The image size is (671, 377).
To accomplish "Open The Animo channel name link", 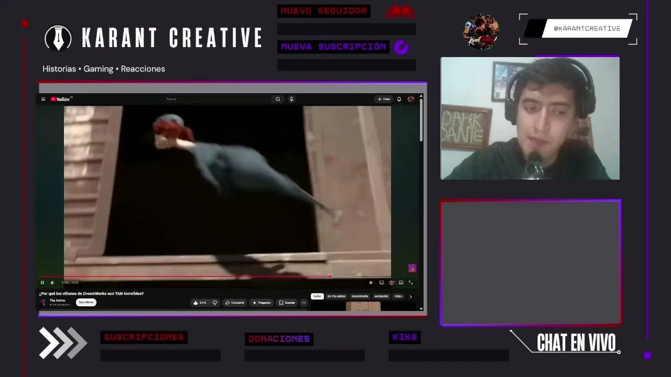I will 58,301.
